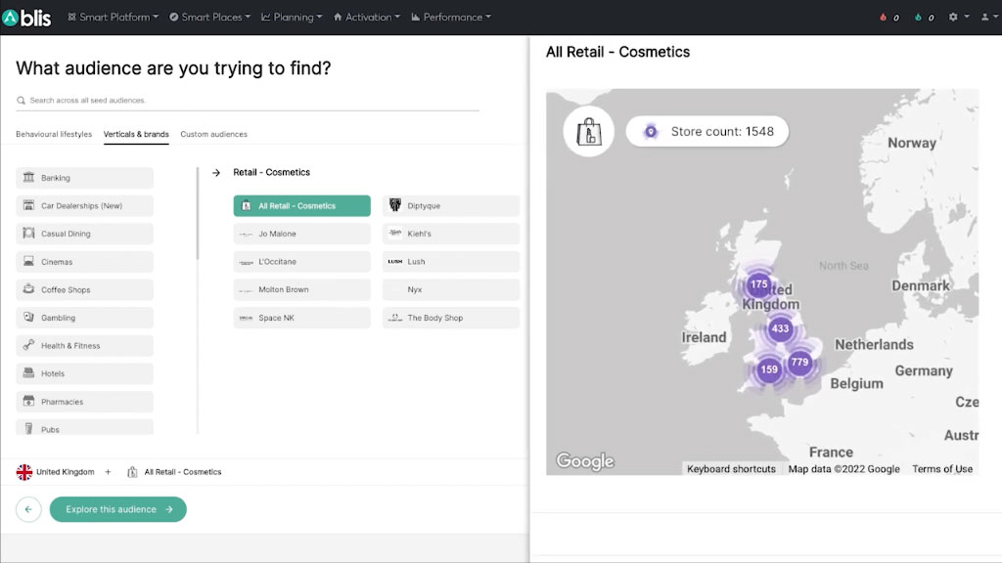Click the 175 store cluster marker
The height and width of the screenshot is (563, 1002).
click(x=758, y=284)
